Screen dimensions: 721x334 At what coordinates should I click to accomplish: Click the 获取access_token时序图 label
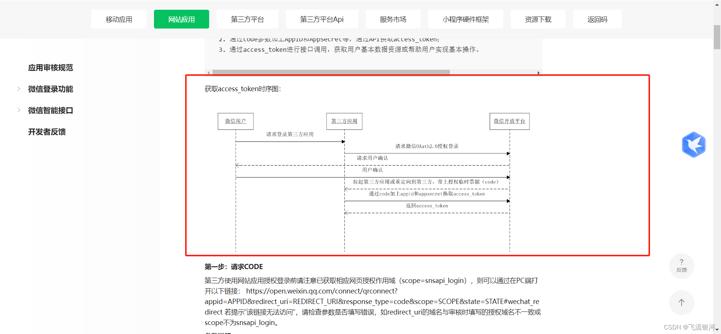coord(243,89)
